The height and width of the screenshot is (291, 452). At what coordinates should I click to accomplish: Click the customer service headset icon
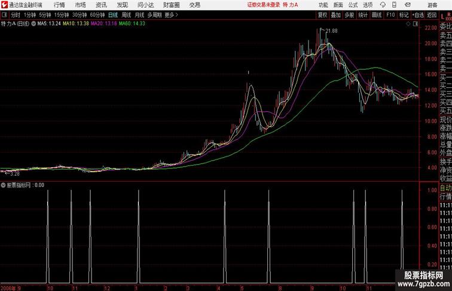pos(383,5)
